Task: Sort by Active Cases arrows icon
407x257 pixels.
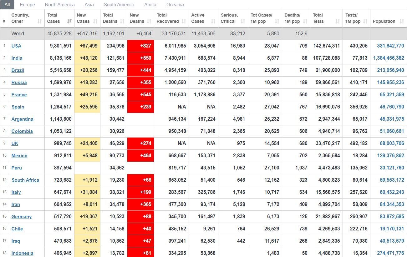Action: point(213,21)
